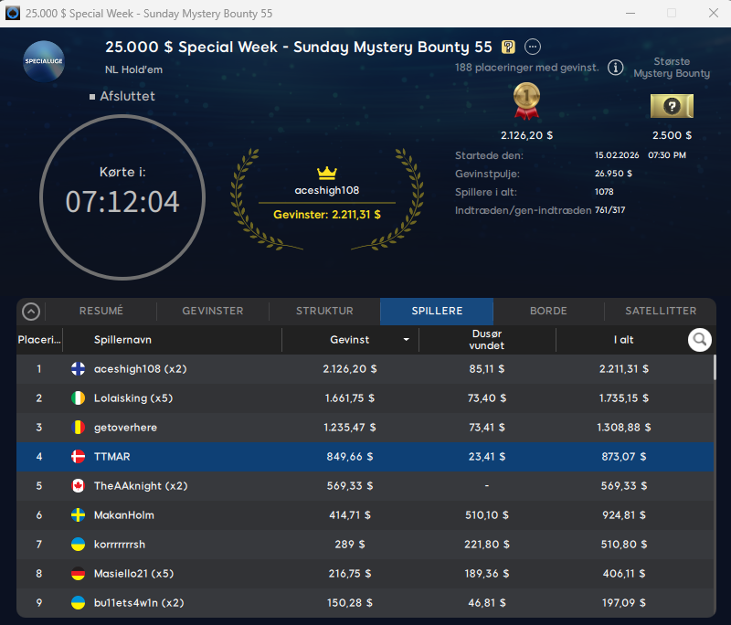Screen dimensions: 731x625
Task: Open the three-dot more options button
Action: click(533, 48)
